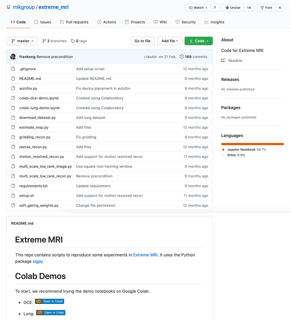
Task: Unstar the extreme_mri repository
Action: (233, 8)
